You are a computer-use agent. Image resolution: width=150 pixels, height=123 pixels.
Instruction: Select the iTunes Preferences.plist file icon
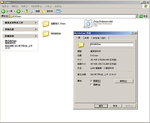point(88,24)
